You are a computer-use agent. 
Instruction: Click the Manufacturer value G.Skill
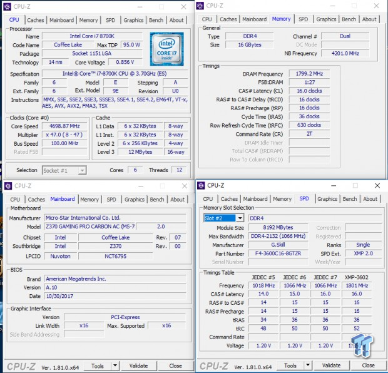pyautogui.click(x=278, y=245)
